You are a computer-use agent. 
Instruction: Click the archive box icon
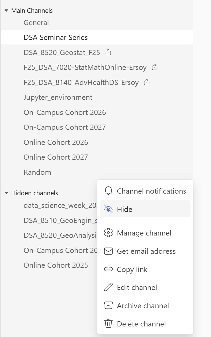108,305
